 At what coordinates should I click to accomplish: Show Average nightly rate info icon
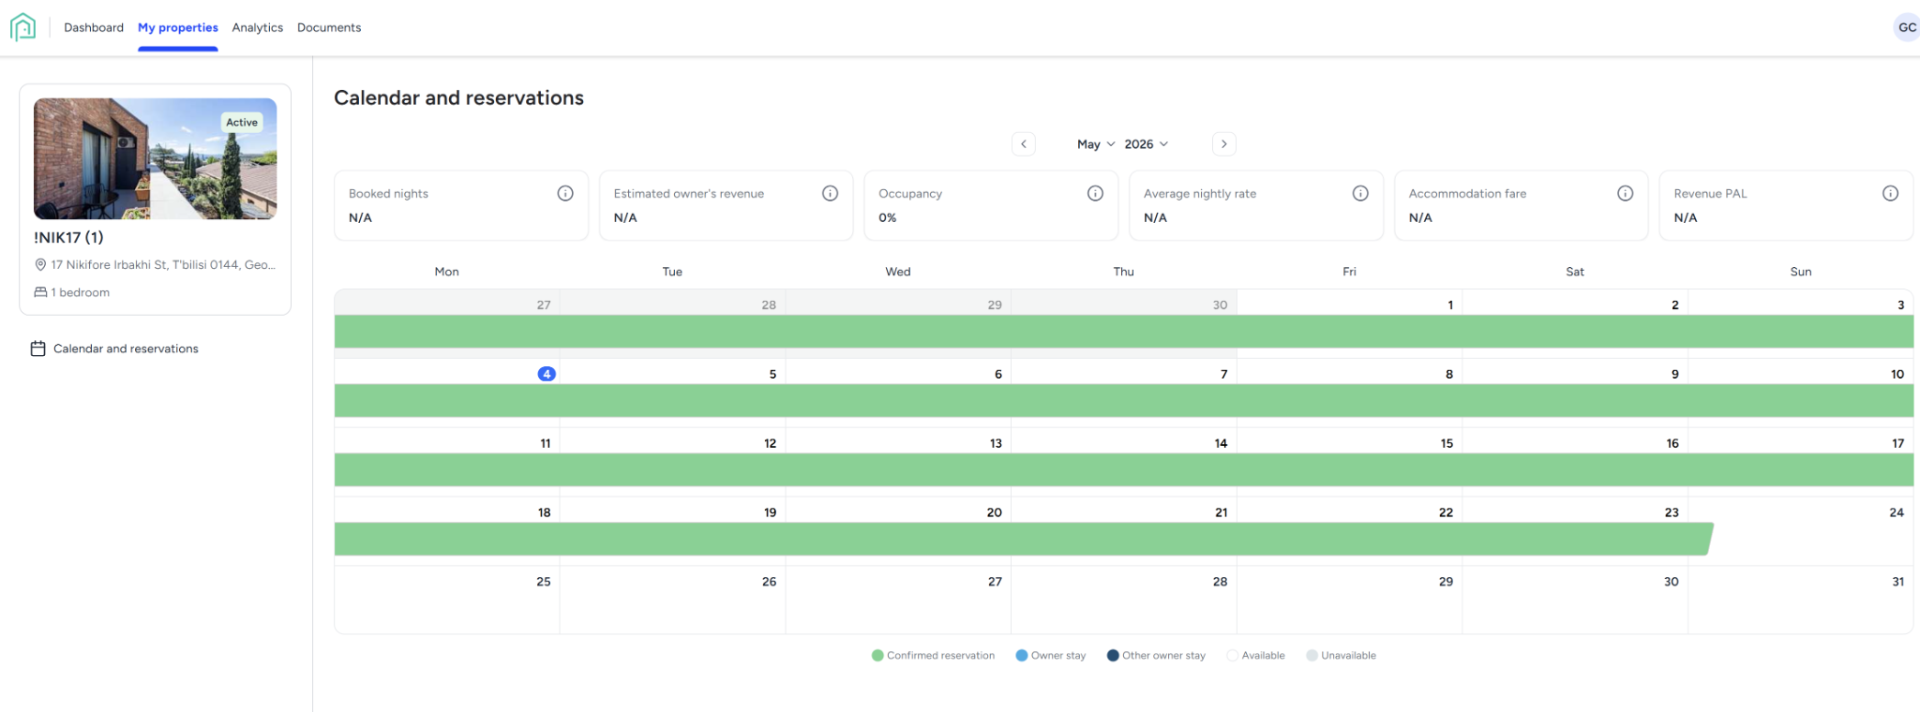pos(1360,193)
